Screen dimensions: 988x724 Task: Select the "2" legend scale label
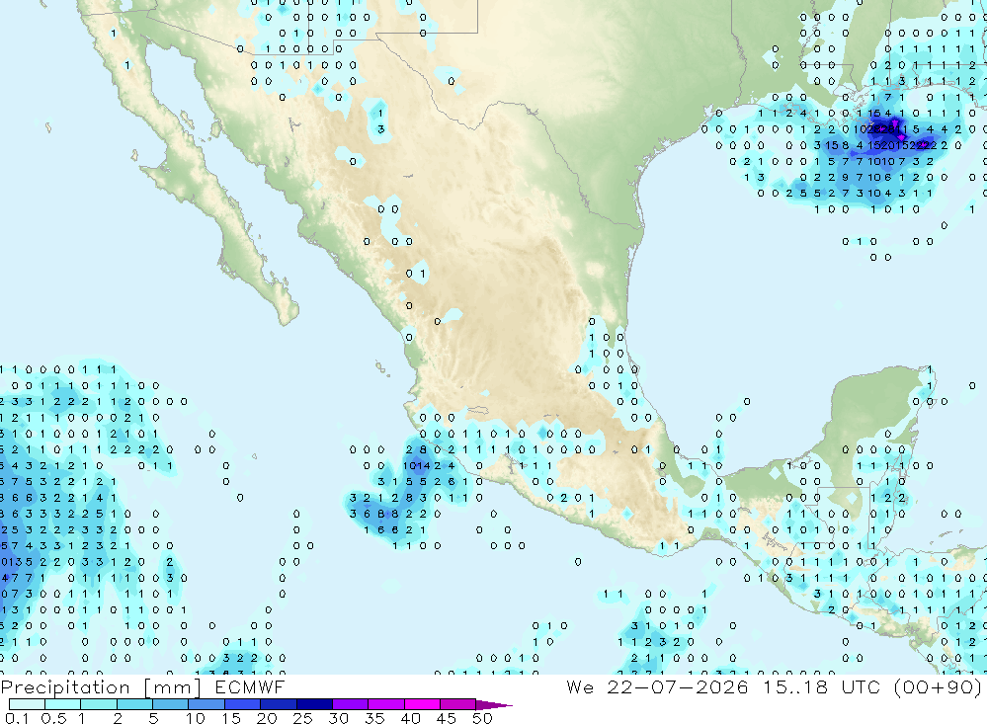click(x=118, y=718)
